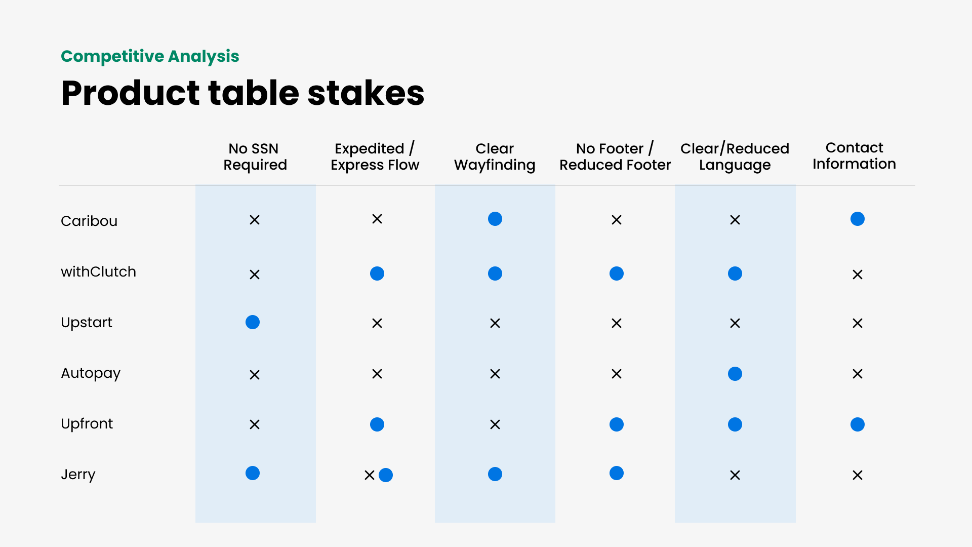
Task: Click the No SSN Required column header
Action: 255,157
